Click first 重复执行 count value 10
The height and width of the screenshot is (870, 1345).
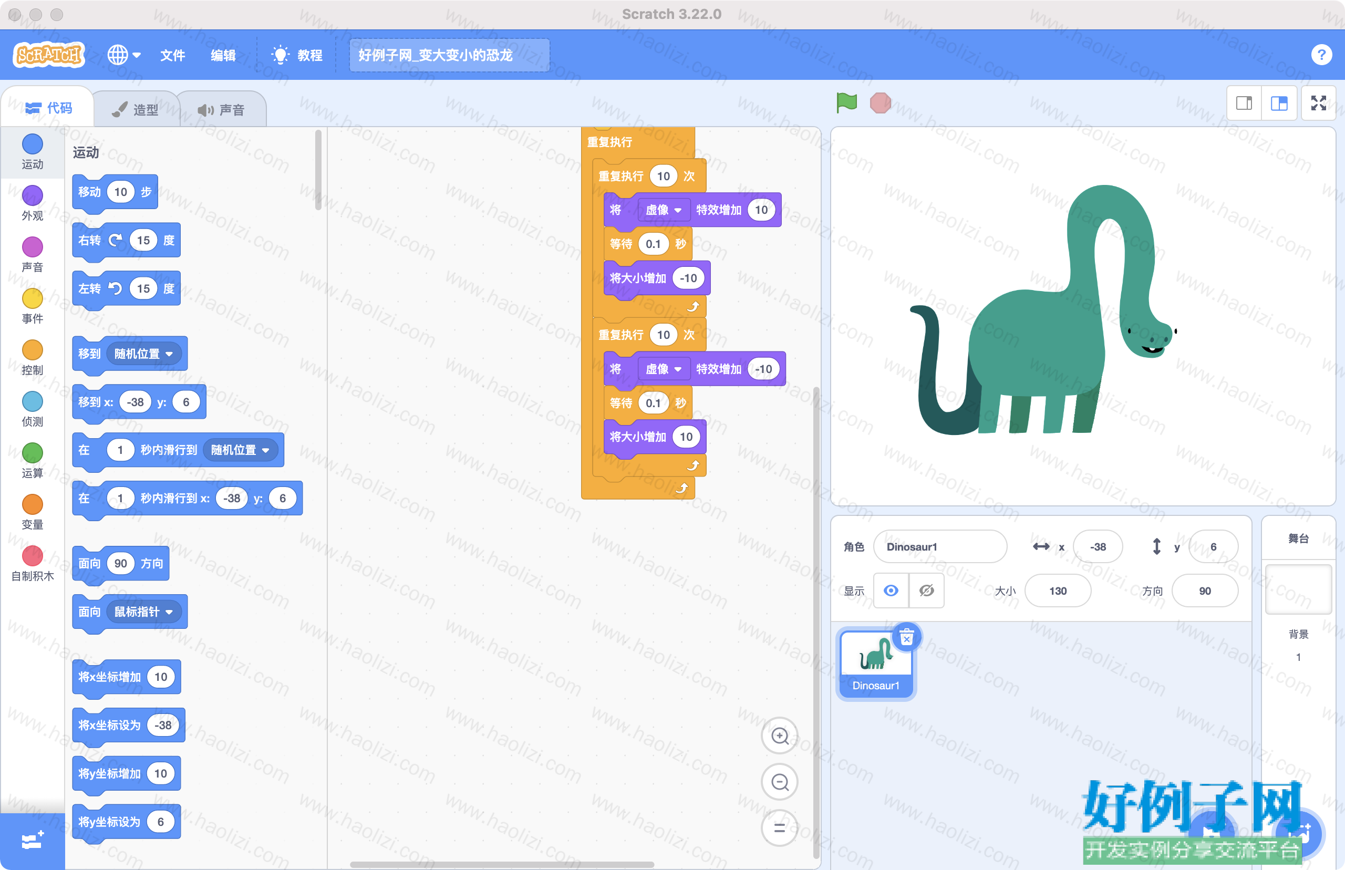click(x=663, y=175)
